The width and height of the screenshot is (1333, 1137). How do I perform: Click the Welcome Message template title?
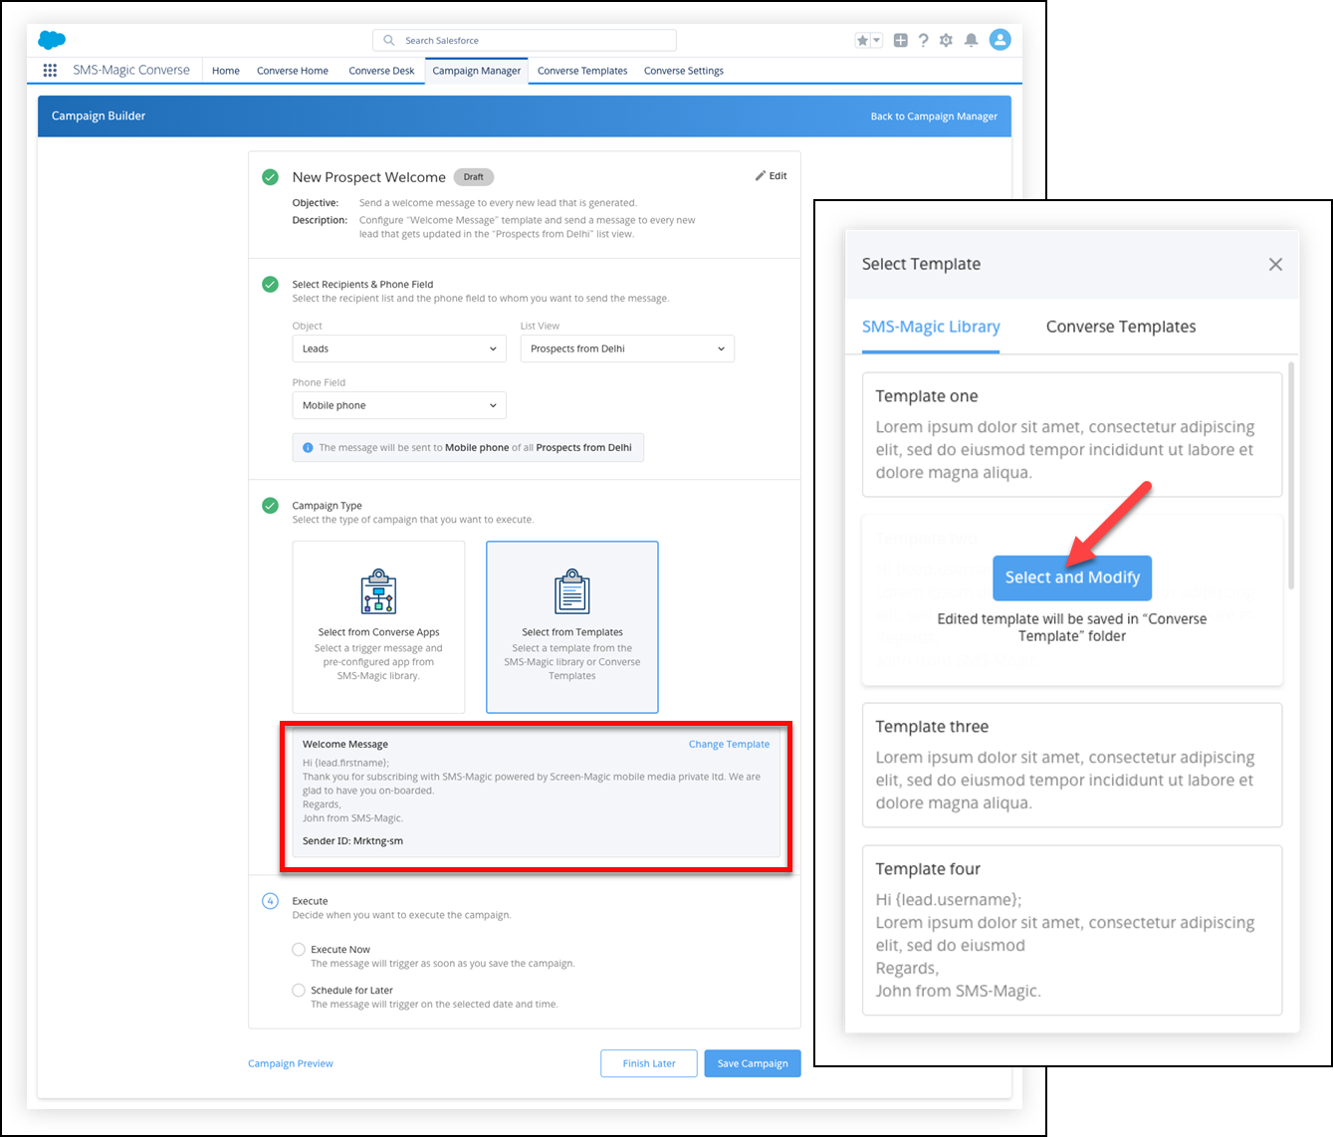pyautogui.click(x=345, y=745)
